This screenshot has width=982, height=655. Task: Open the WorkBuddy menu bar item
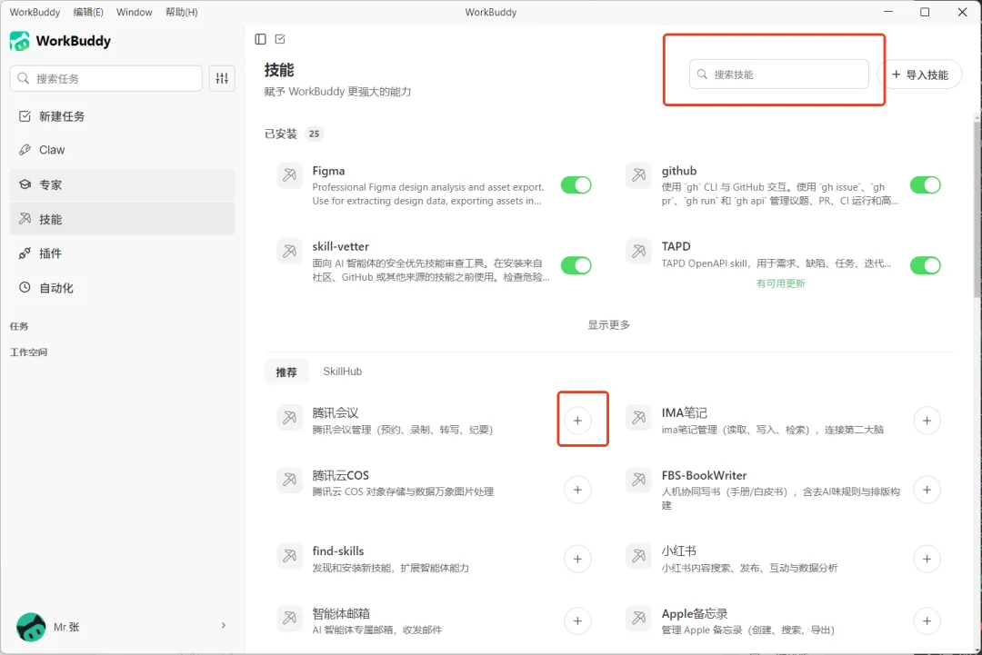tap(35, 12)
